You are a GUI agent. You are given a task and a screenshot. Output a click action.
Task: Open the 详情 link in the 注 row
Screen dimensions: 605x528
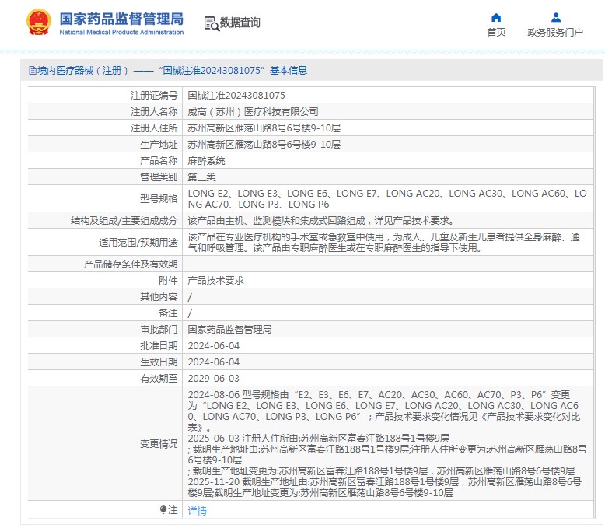198,511
